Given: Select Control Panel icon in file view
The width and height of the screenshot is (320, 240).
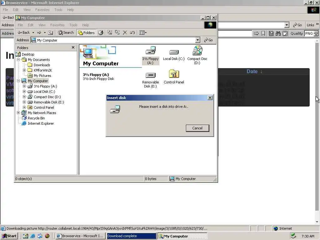Looking at the screenshot, I should 174,77.
